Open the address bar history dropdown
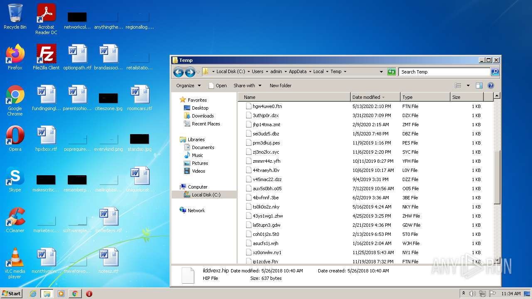 click(381, 72)
